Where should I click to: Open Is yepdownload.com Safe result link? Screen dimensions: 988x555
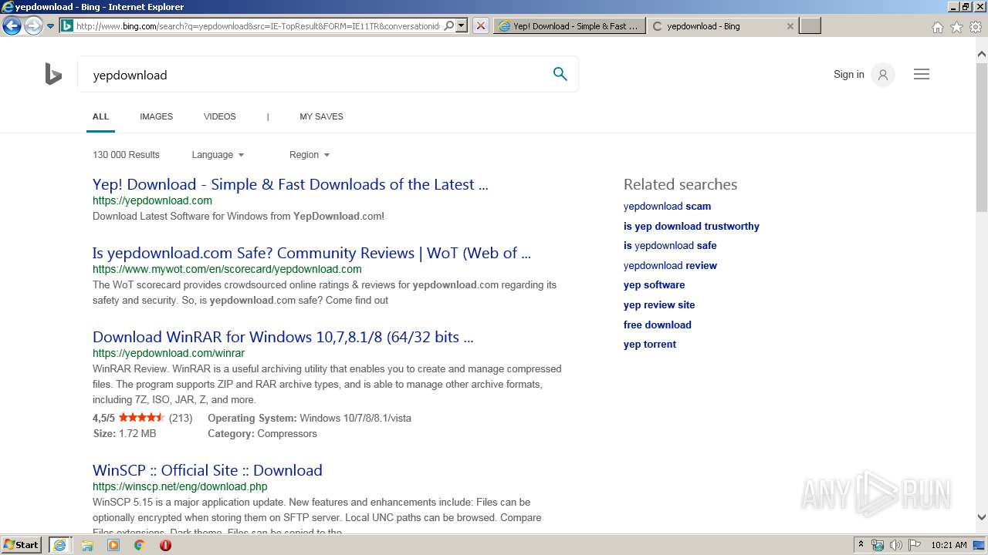(312, 253)
